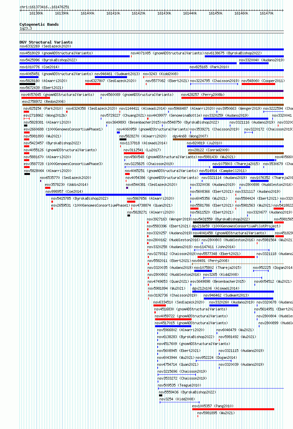Open nsv3578230 (Uddin2014) label
Viewport: 293px width, 429px height.
tap(67, 185)
